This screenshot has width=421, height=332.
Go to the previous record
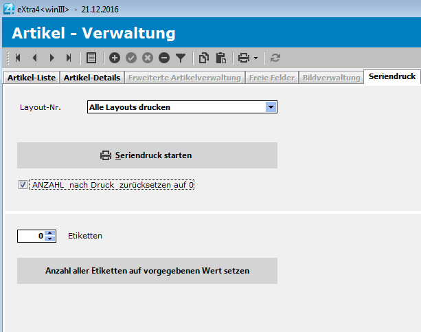tap(34, 58)
